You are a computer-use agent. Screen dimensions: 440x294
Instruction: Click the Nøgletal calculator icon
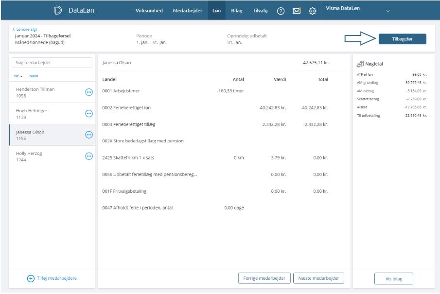360,64
